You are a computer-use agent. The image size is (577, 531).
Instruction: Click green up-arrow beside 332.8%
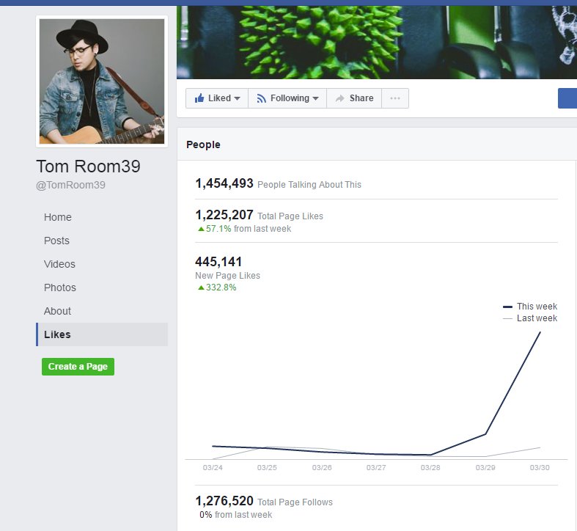click(x=201, y=288)
